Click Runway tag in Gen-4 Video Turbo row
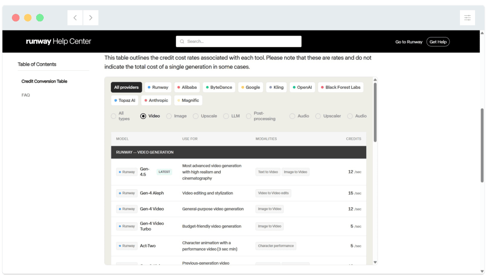This screenshot has height=279, width=487. point(127,226)
